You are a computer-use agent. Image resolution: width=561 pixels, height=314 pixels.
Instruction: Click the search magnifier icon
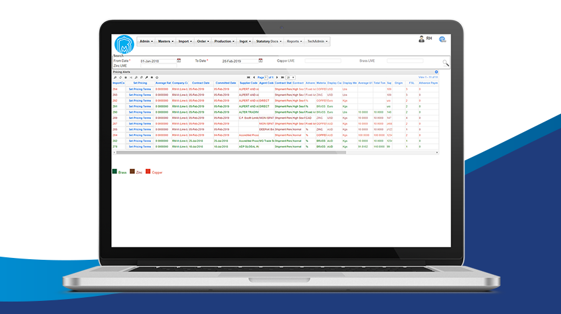[x=445, y=63]
